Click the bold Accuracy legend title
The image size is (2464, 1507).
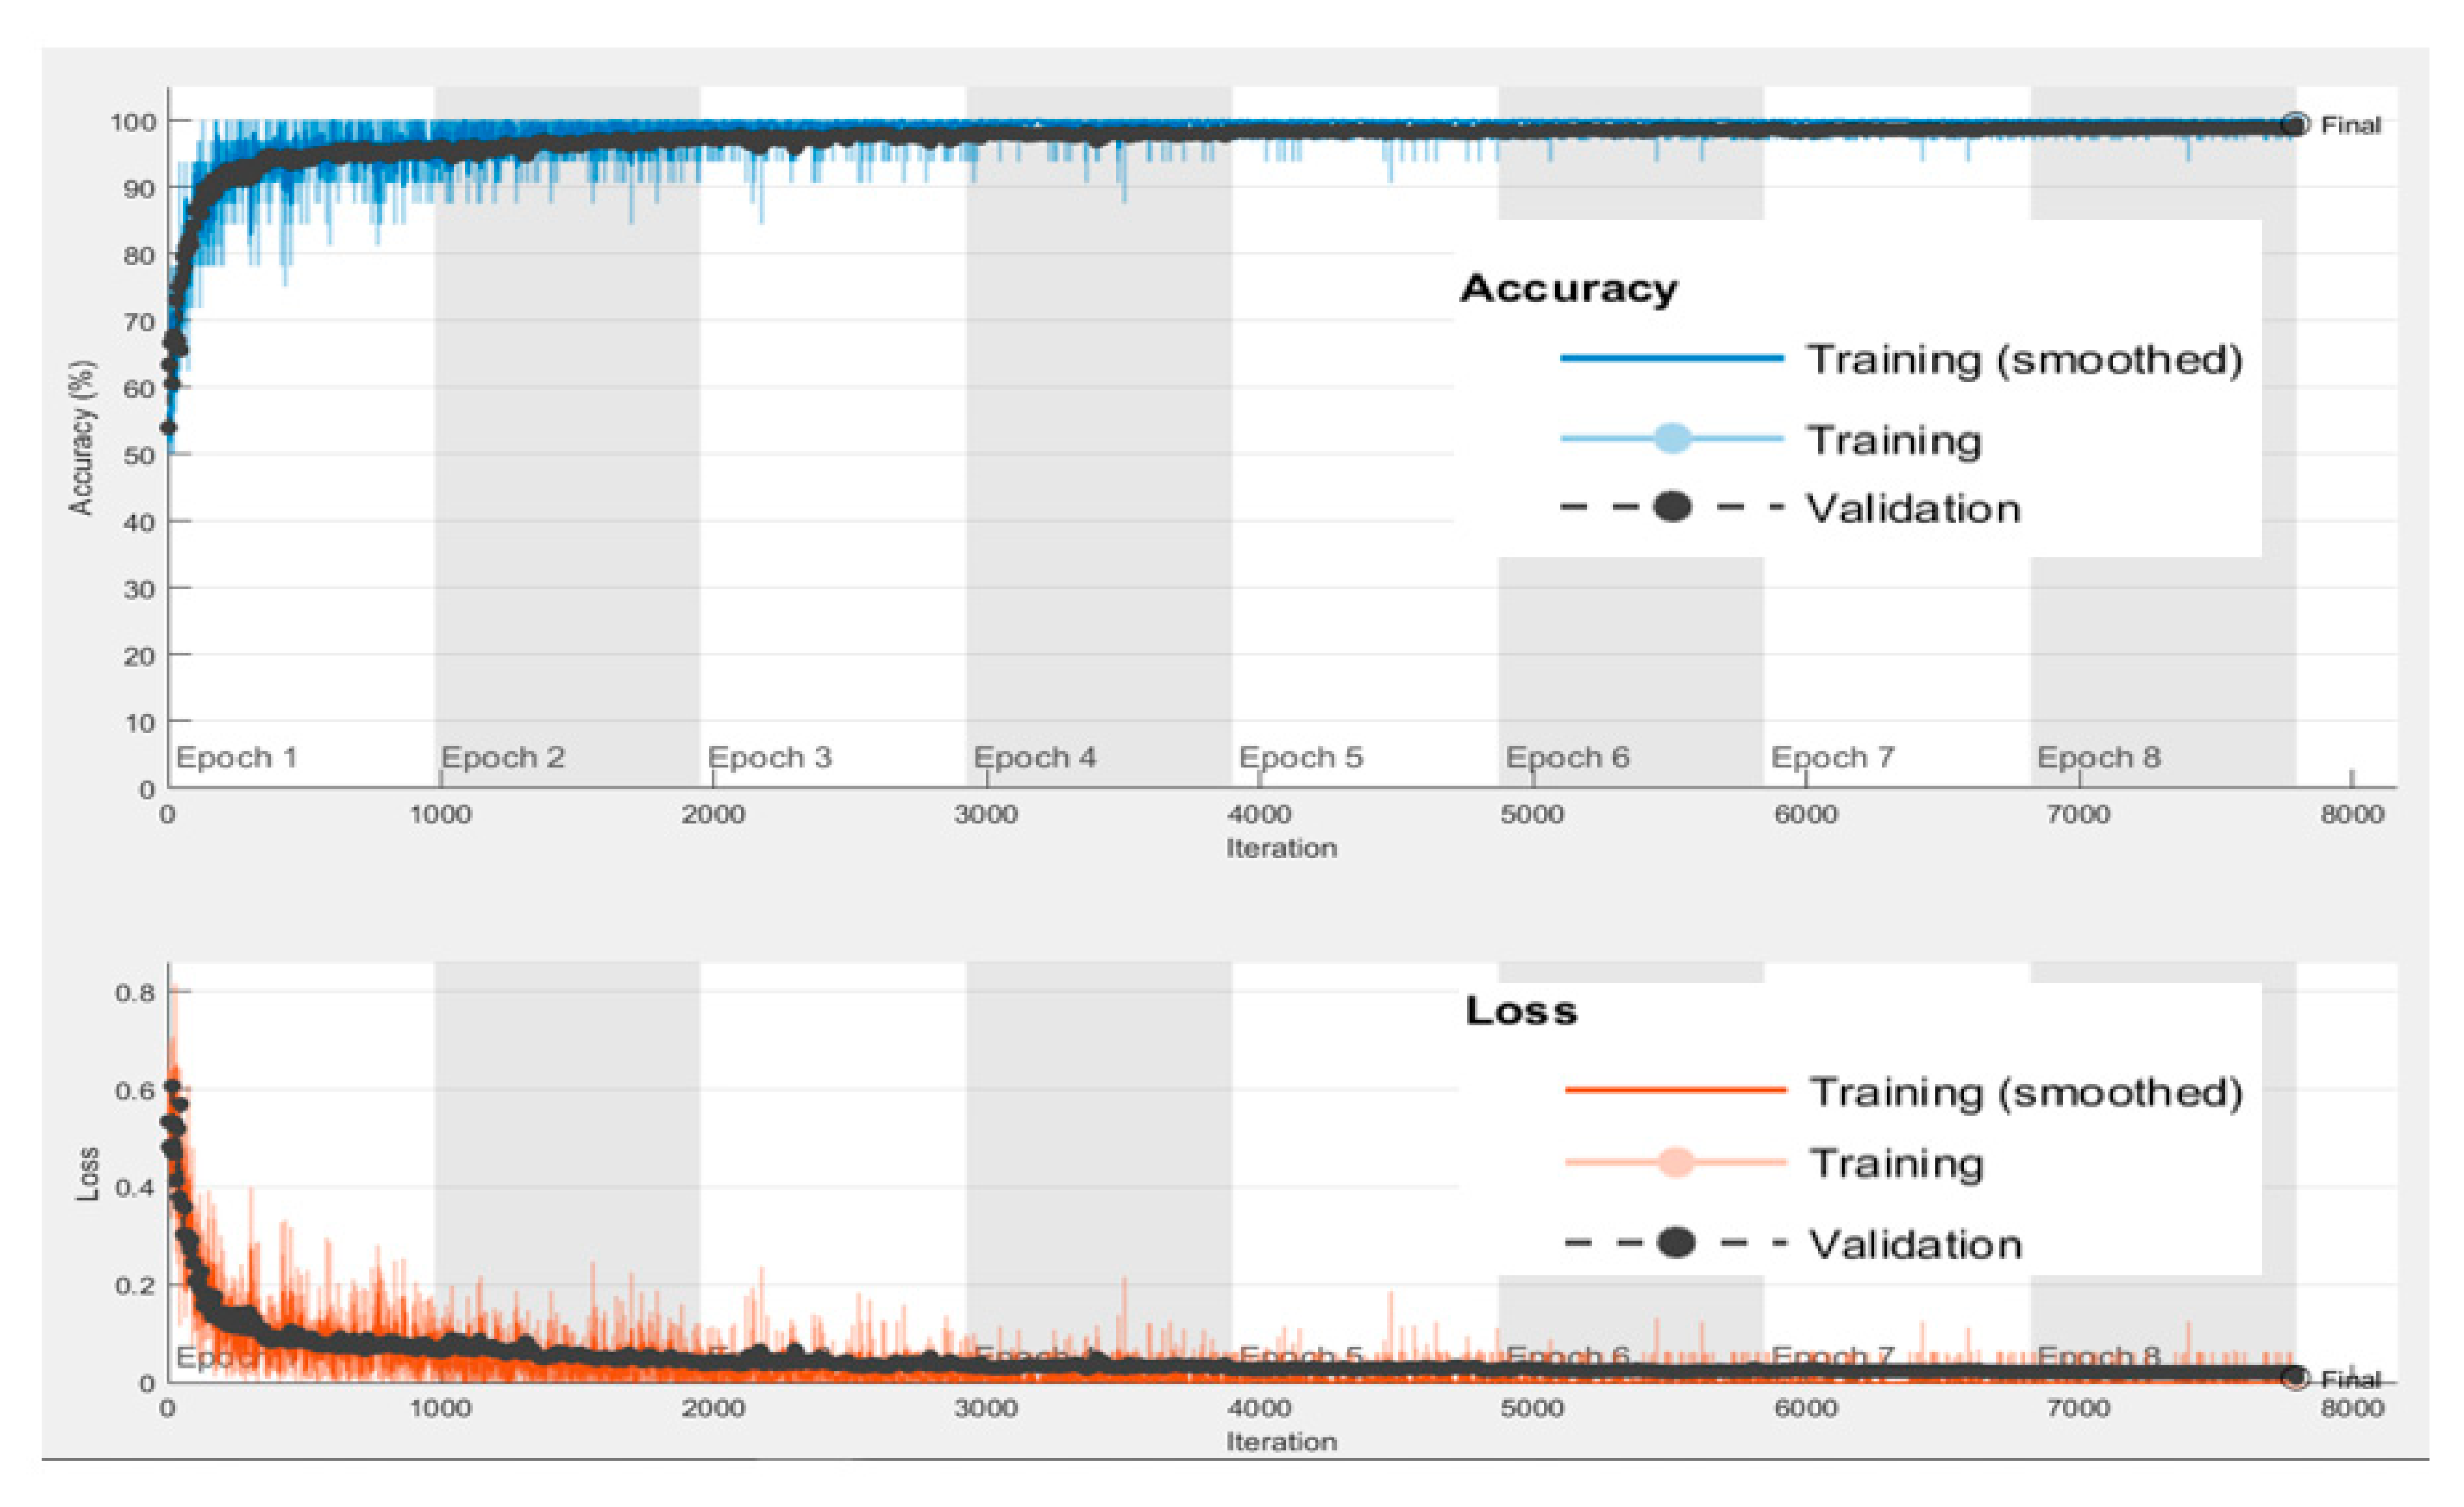(x=1568, y=288)
